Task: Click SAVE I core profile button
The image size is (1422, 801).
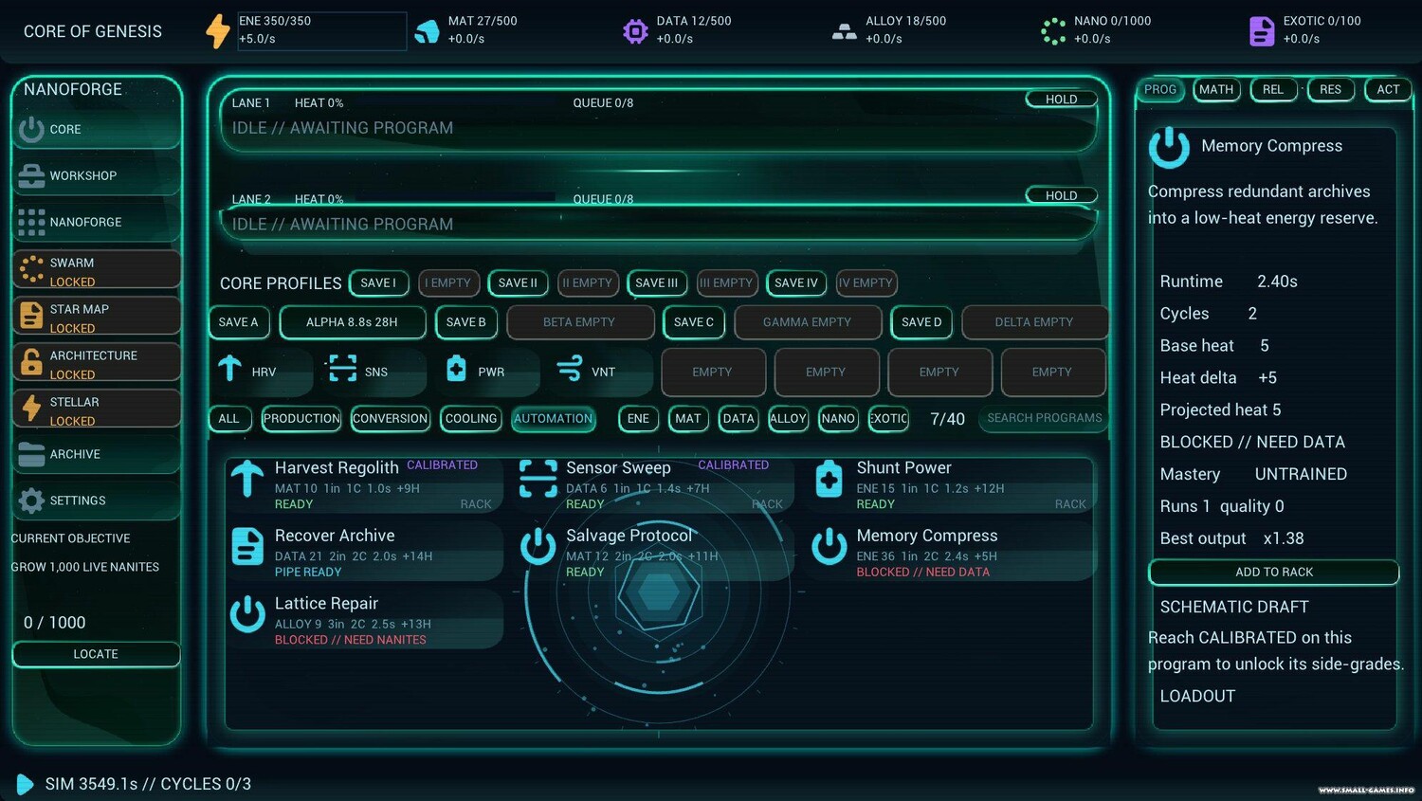Action: click(378, 282)
